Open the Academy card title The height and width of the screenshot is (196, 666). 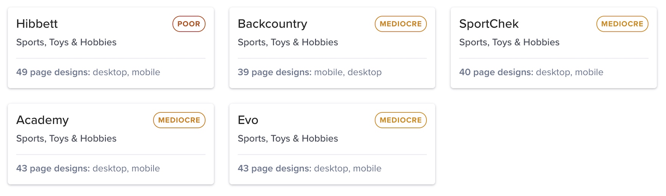pyautogui.click(x=42, y=120)
